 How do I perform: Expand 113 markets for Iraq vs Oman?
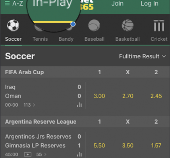[x=29, y=105]
